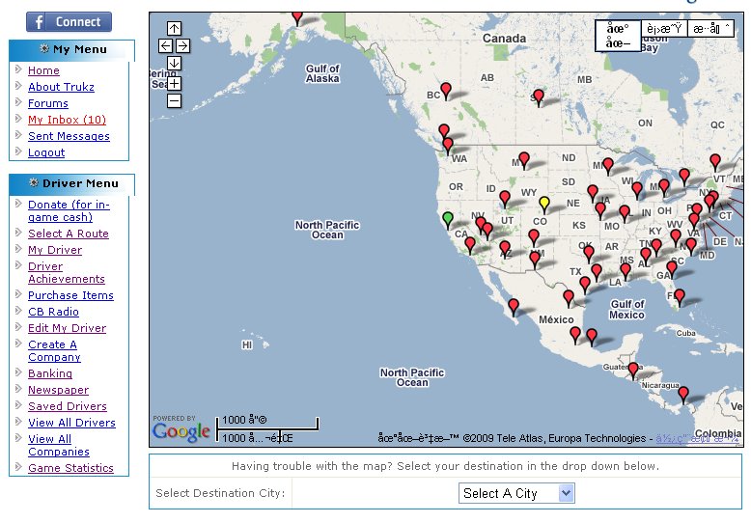The height and width of the screenshot is (523, 751).
Task: Click the red marker in Guatemala
Action: pyautogui.click(x=633, y=370)
